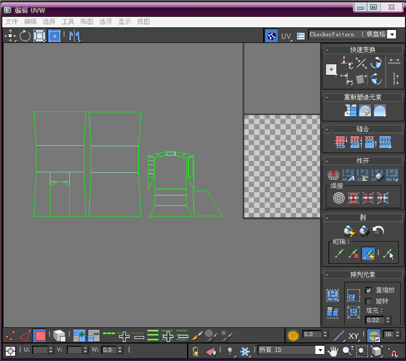Viewport: 406px width, 361px height.
Task: Open the 选择 menu
Action: click(x=49, y=22)
